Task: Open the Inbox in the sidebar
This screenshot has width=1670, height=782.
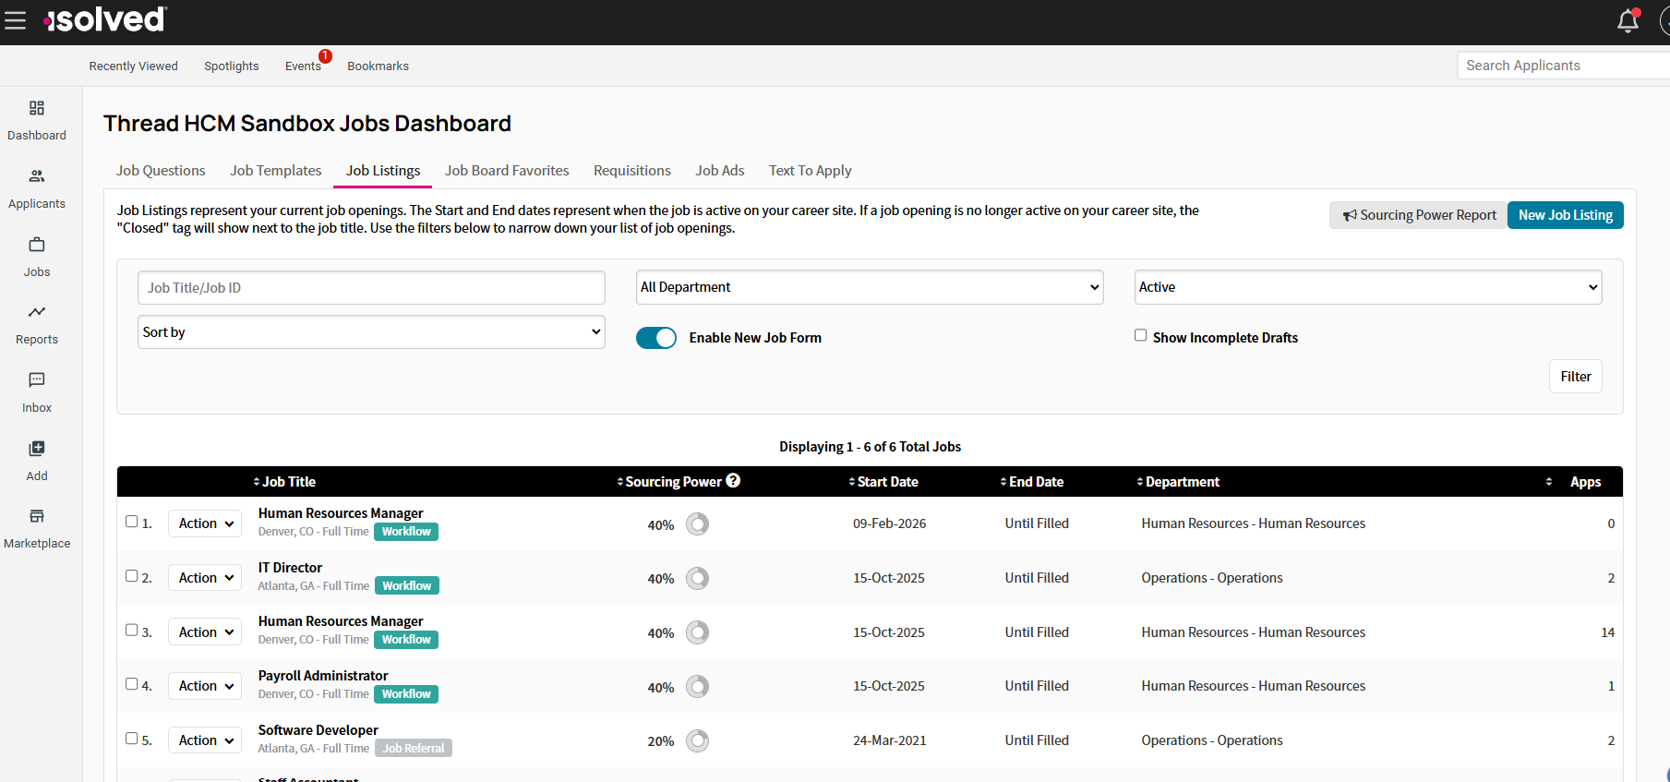Action: (37, 393)
